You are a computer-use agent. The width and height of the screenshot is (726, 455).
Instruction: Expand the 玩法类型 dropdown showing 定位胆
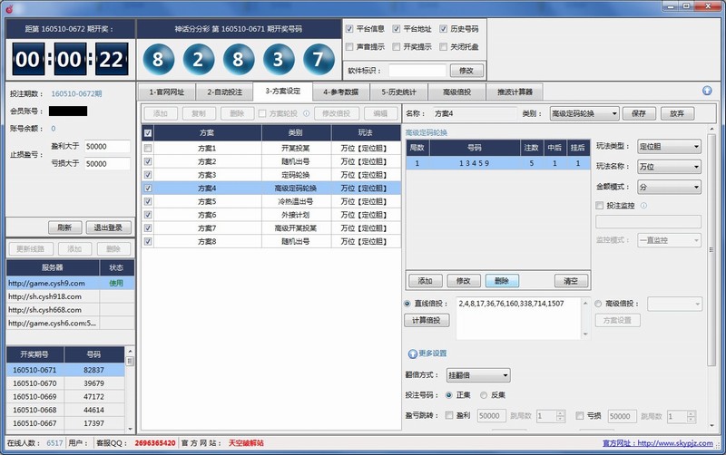(x=668, y=146)
